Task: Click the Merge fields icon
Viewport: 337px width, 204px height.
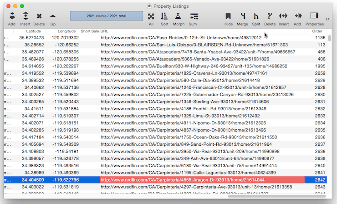Action: point(243,16)
